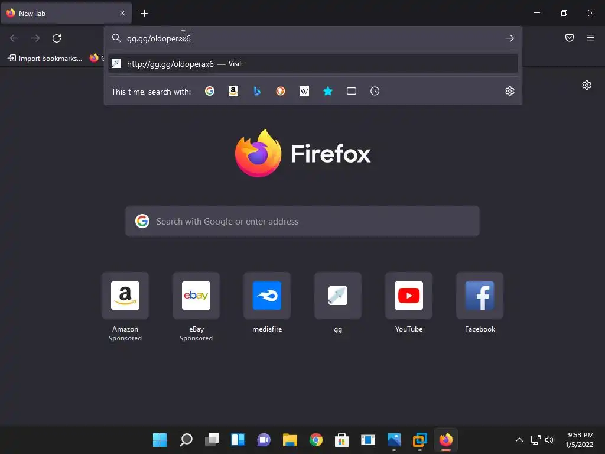The height and width of the screenshot is (454, 605).
Task: Open Microsoft Store on taskbar
Action: pyautogui.click(x=342, y=440)
